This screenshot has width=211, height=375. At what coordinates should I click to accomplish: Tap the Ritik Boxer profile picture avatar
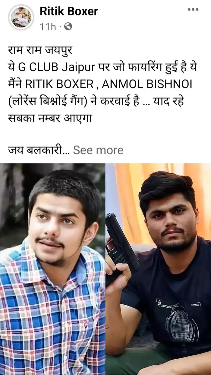(21, 17)
